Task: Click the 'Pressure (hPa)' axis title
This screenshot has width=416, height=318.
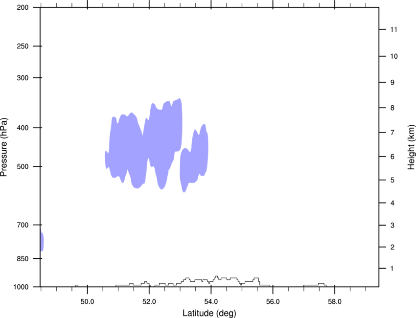Action: click(4, 147)
